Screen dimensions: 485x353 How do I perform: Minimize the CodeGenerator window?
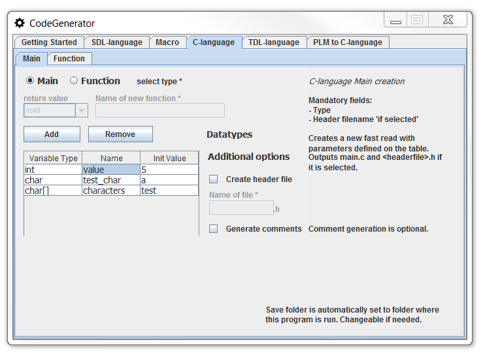395,20
